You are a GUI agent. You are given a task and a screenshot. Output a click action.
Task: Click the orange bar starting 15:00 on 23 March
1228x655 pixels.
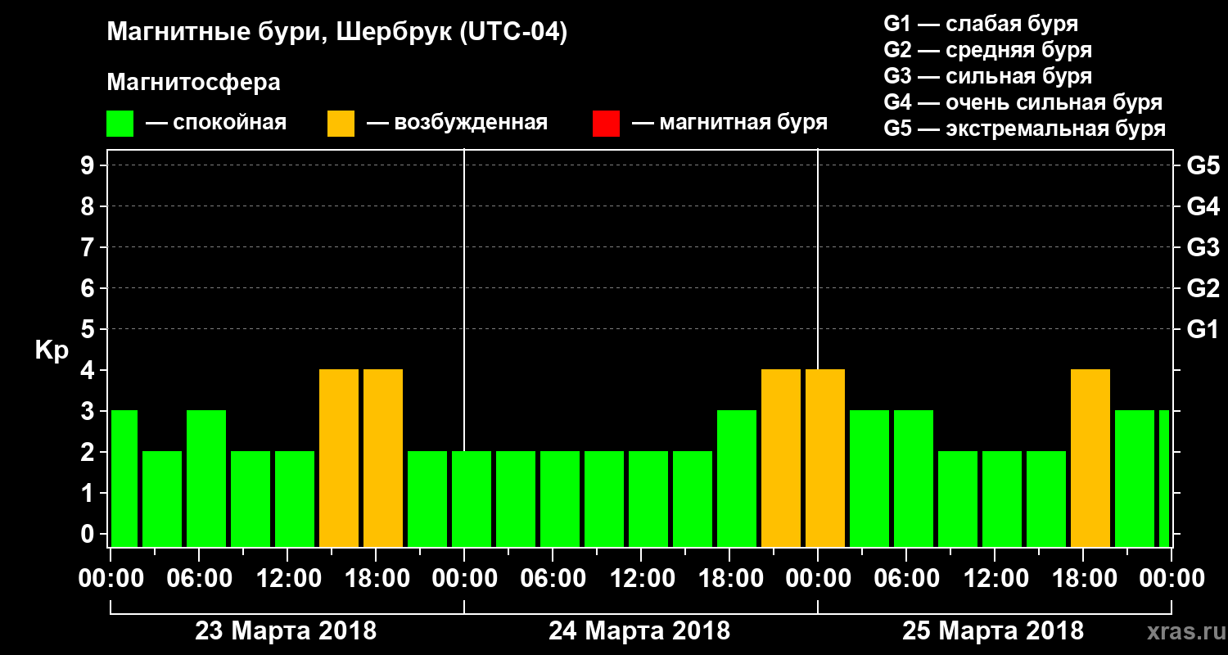click(x=339, y=458)
